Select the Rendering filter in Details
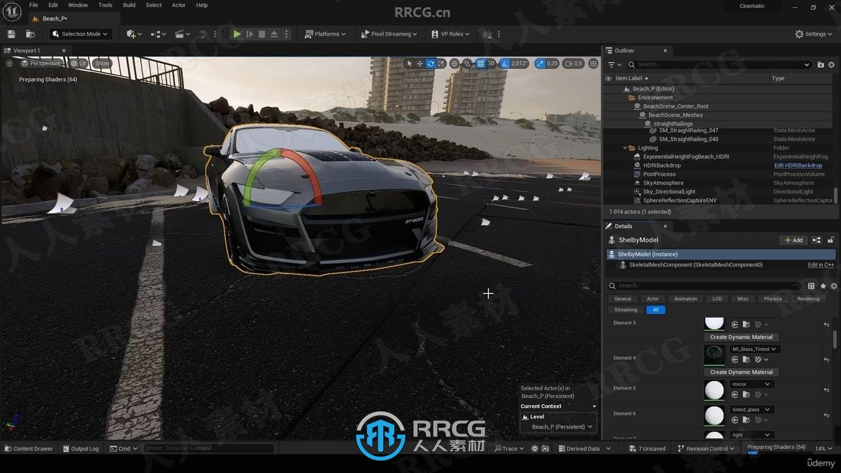 click(808, 299)
